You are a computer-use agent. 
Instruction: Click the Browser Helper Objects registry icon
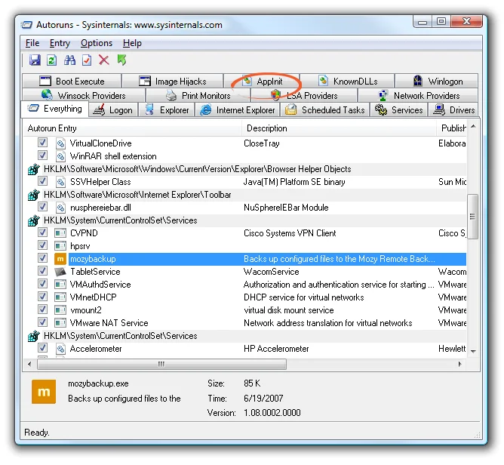[x=33, y=169]
